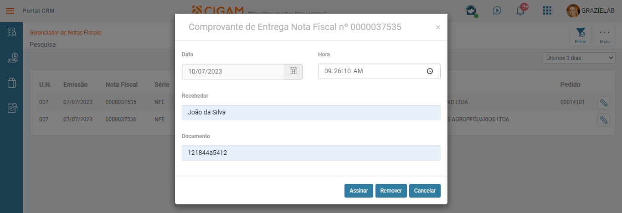Click the paperclip icon for invoice 0000037535
This screenshot has width=622, height=213.
coord(604,103)
